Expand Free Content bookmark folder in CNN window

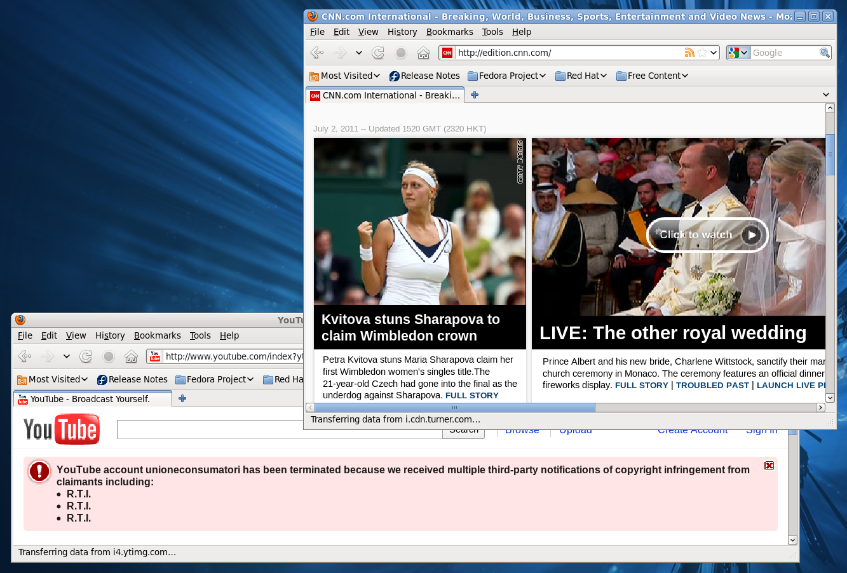[653, 76]
